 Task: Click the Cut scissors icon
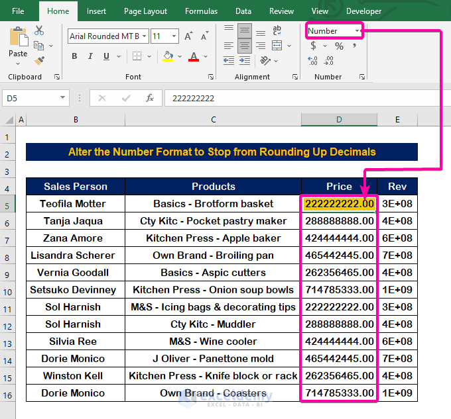(39, 30)
